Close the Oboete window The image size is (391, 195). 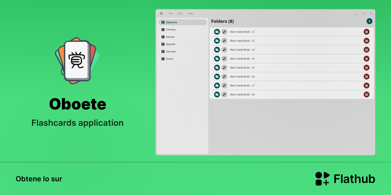click(371, 14)
